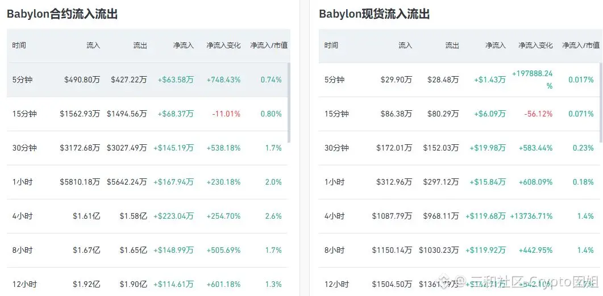
Task: Click the net inflow +$63.58万
Action: point(176,80)
